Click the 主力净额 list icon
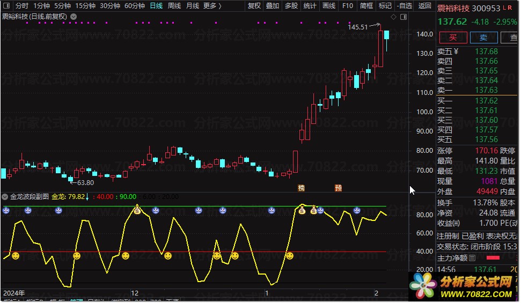 click(x=472, y=258)
